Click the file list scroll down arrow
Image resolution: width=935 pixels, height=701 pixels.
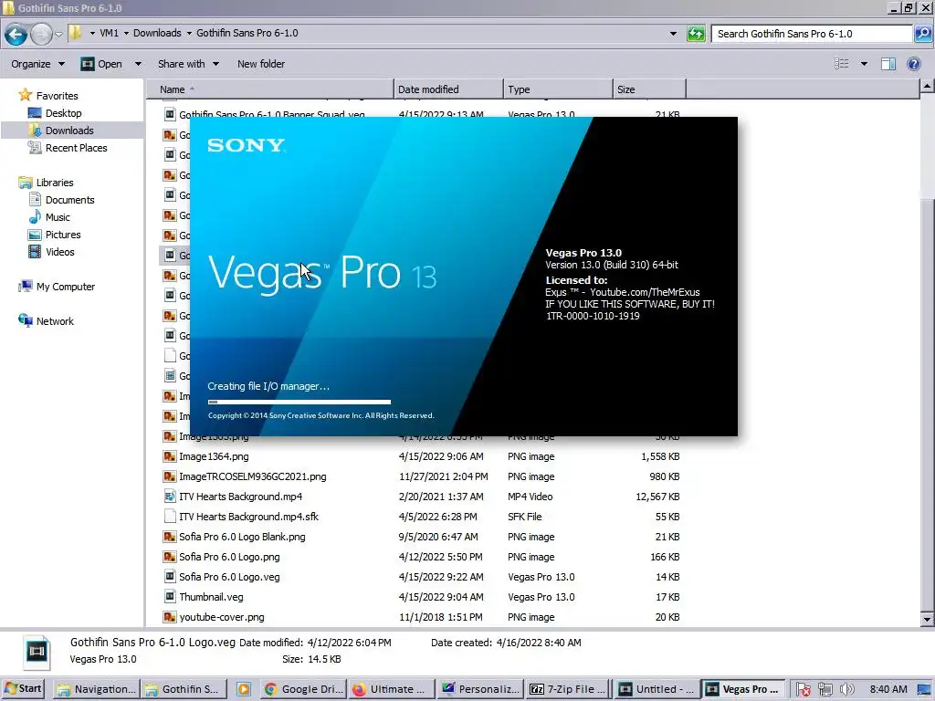[928, 620]
